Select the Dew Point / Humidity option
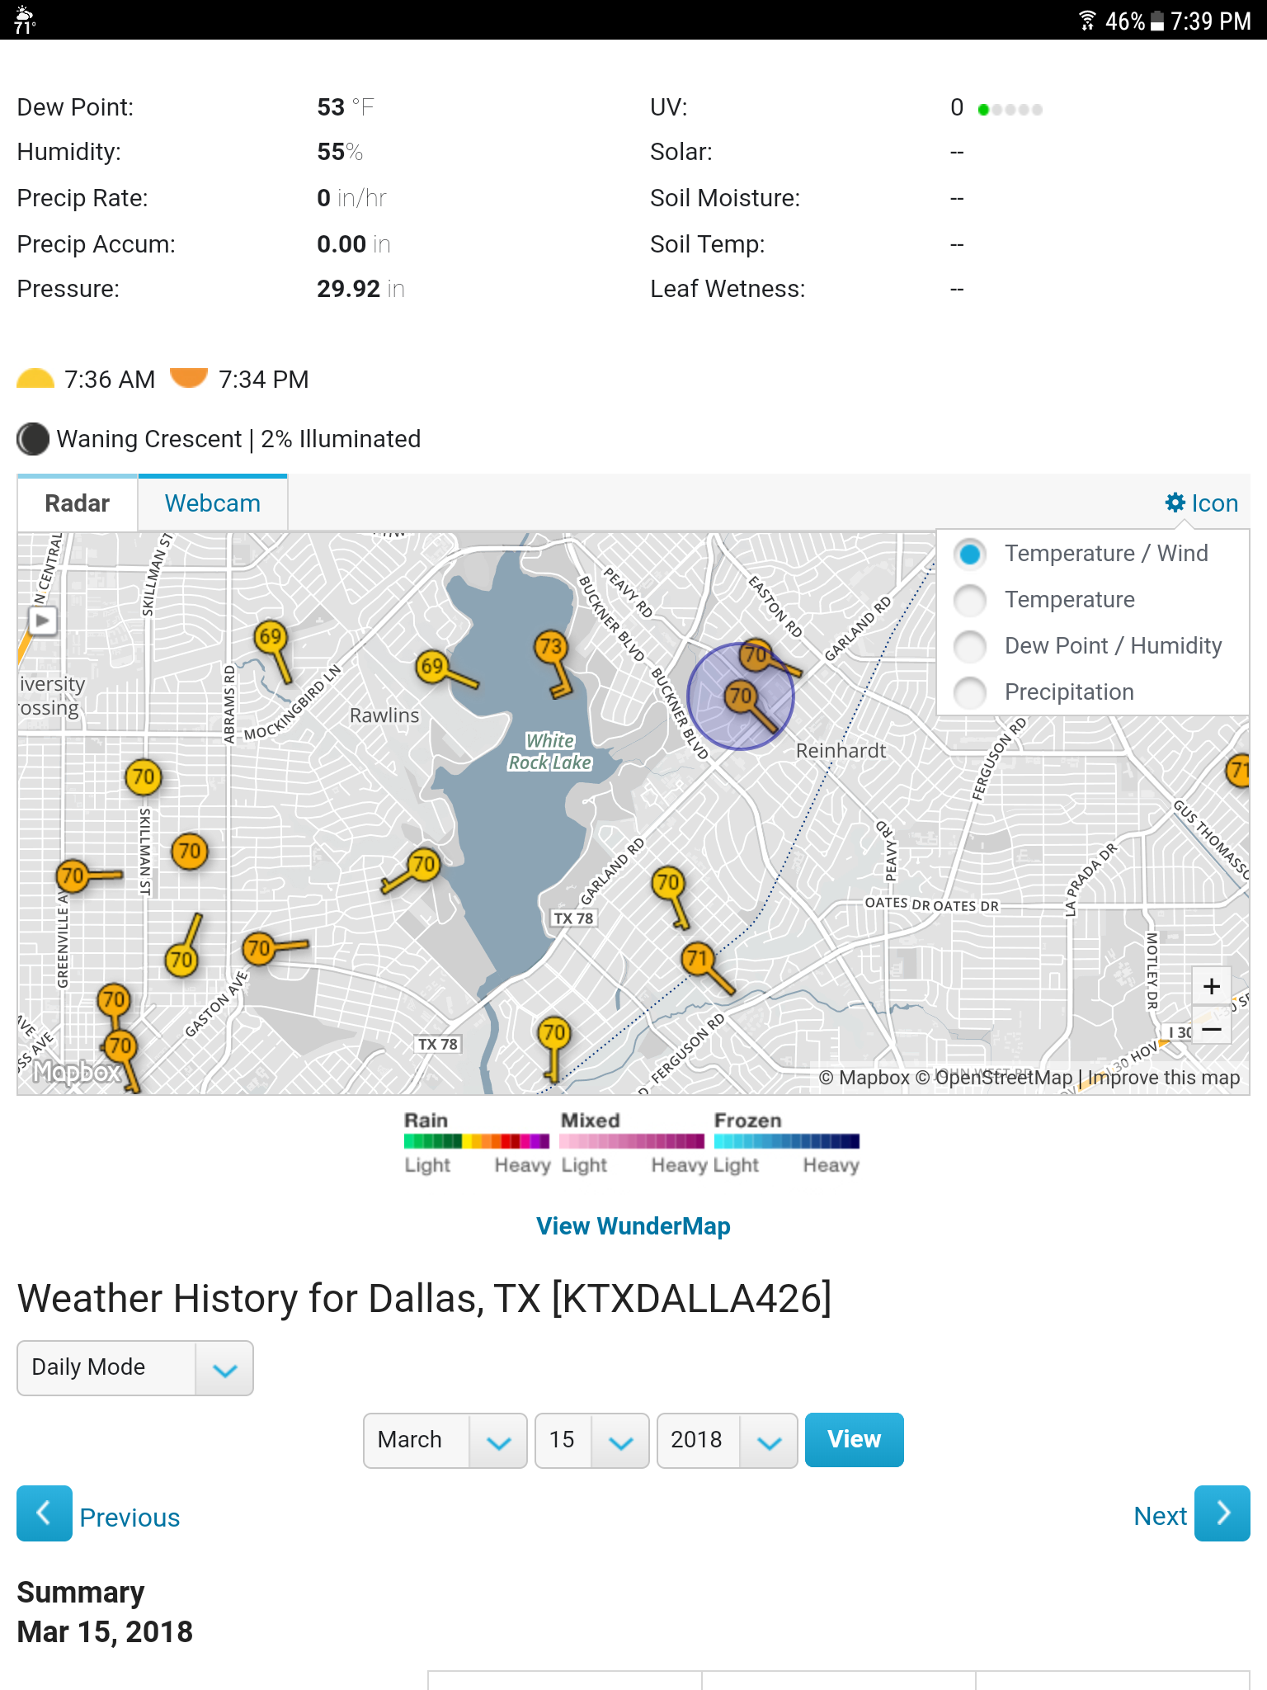This screenshot has width=1267, height=1690. pos(970,646)
